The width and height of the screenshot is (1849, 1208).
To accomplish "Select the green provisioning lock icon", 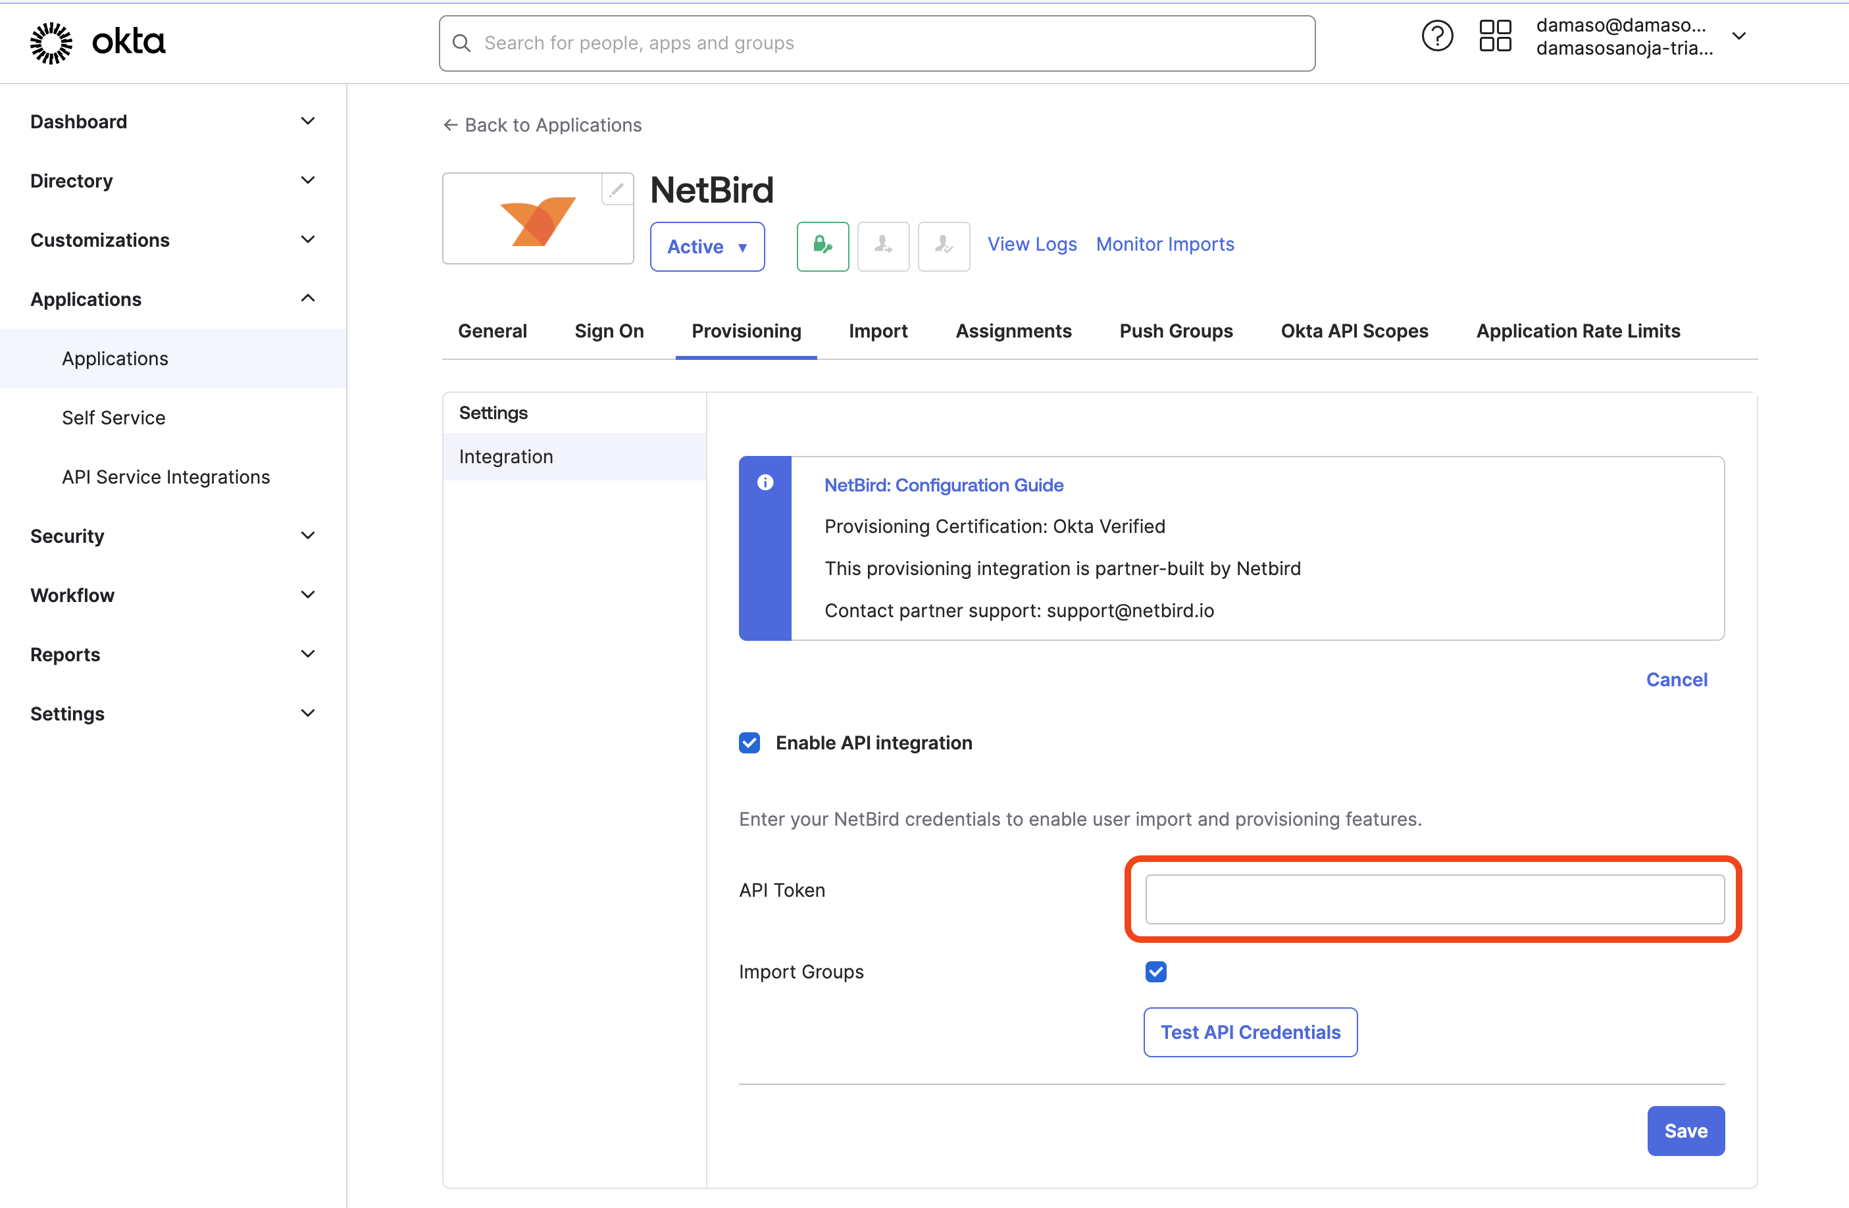I will 822,246.
